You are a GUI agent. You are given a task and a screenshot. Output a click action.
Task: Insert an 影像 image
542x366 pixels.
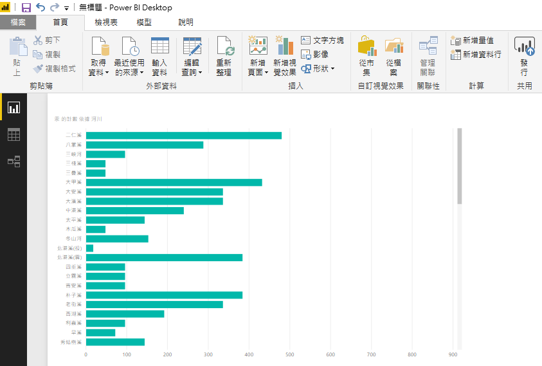coord(314,54)
